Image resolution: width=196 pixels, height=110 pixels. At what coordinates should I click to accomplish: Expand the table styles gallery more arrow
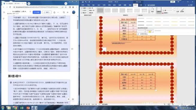pyautogui.click(x=149, y=13)
